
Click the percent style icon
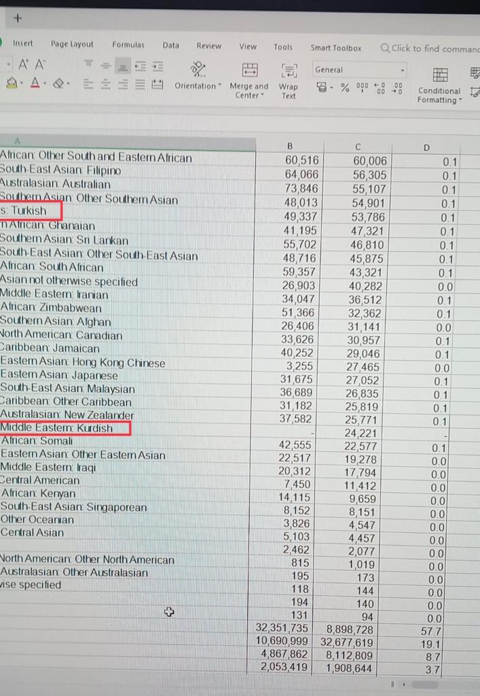click(345, 87)
